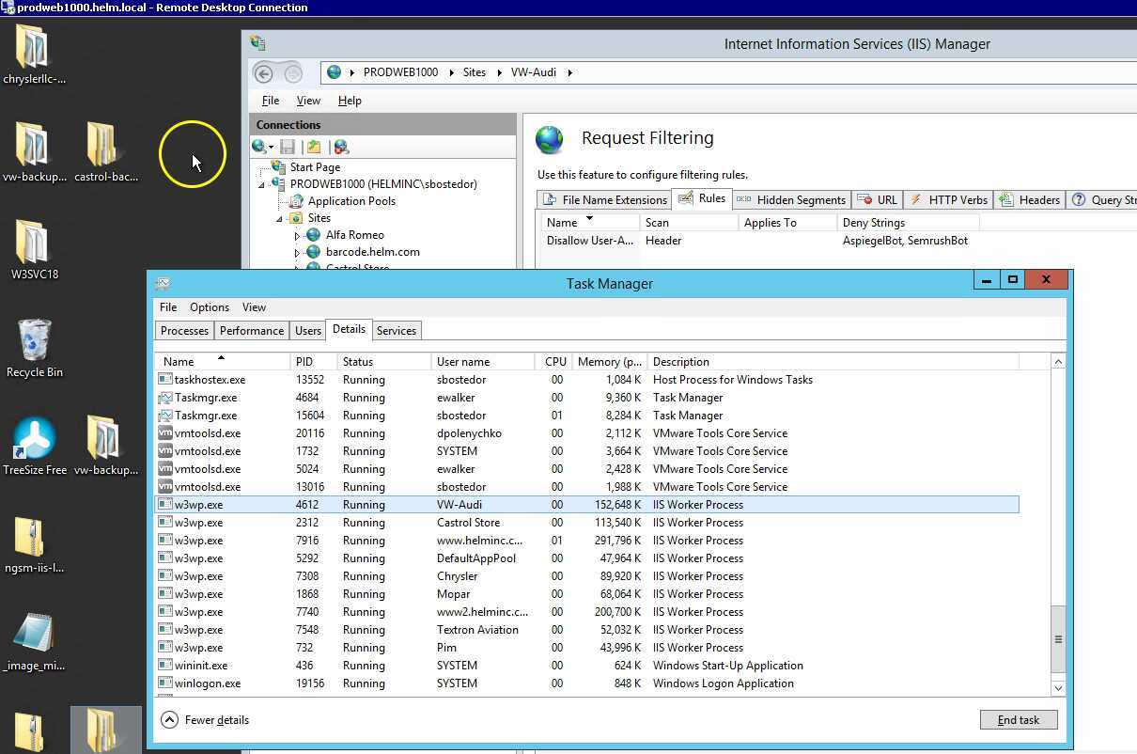Click the Create New Connection globe icon

point(256,147)
